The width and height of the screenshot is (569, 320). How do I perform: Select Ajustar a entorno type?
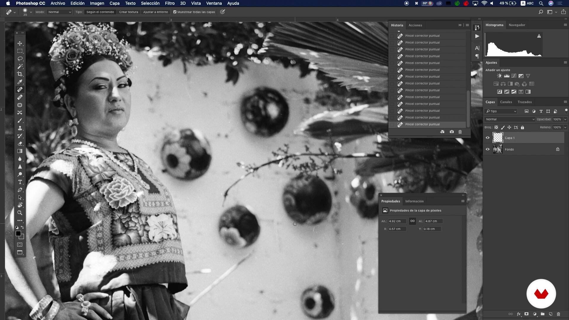pos(156,12)
